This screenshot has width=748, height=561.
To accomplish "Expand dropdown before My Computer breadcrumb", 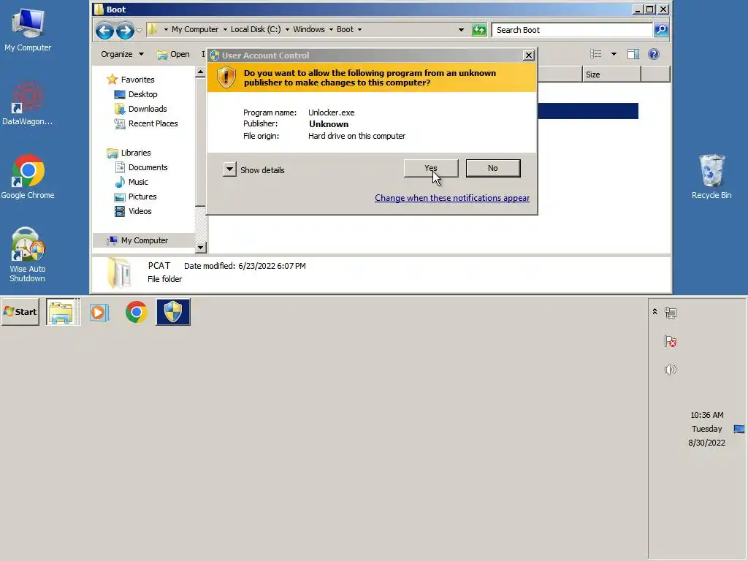I will [x=166, y=29].
